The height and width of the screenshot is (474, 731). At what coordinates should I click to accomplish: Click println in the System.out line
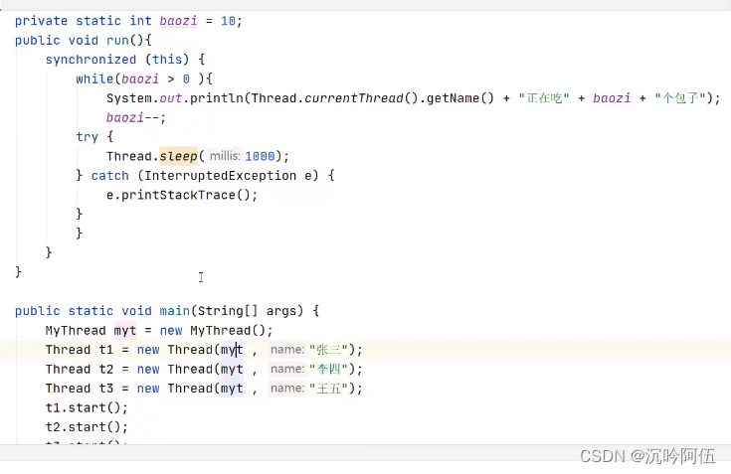217,98
